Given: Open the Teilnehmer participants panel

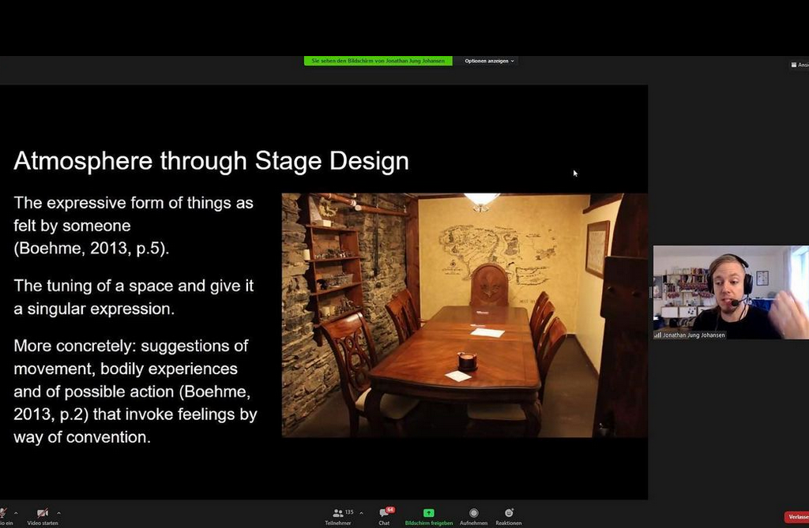Looking at the screenshot, I should (338, 516).
